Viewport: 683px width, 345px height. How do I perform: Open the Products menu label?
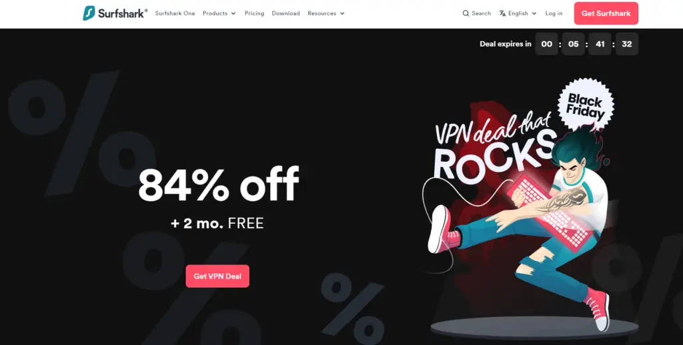pos(215,13)
